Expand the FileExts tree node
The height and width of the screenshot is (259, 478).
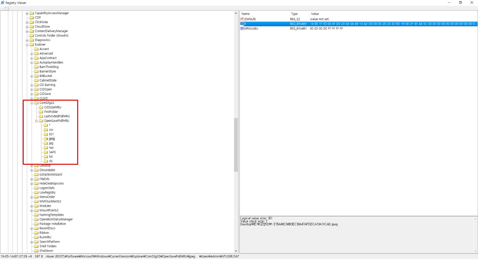tap(32, 179)
